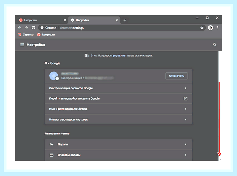Click the settings search magnifier icon
Viewport: 237px width, 176px height.
[x=214, y=45]
